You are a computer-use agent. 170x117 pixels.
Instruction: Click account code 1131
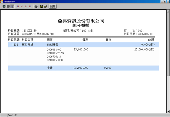pos(15,45)
